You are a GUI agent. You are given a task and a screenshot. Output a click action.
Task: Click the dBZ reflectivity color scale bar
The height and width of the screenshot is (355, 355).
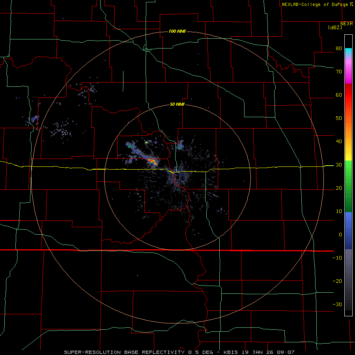pos(348,175)
